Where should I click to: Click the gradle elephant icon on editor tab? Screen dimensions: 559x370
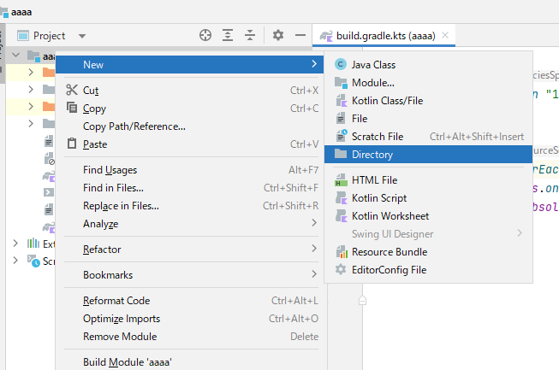326,36
